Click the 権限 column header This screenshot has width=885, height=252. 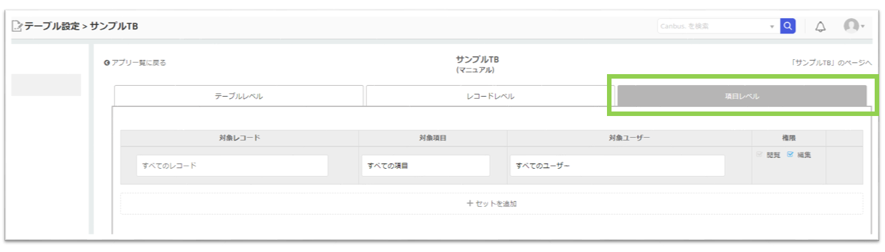[789, 138]
